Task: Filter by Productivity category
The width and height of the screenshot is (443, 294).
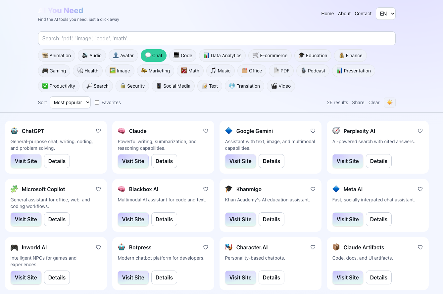Action: click(59, 86)
